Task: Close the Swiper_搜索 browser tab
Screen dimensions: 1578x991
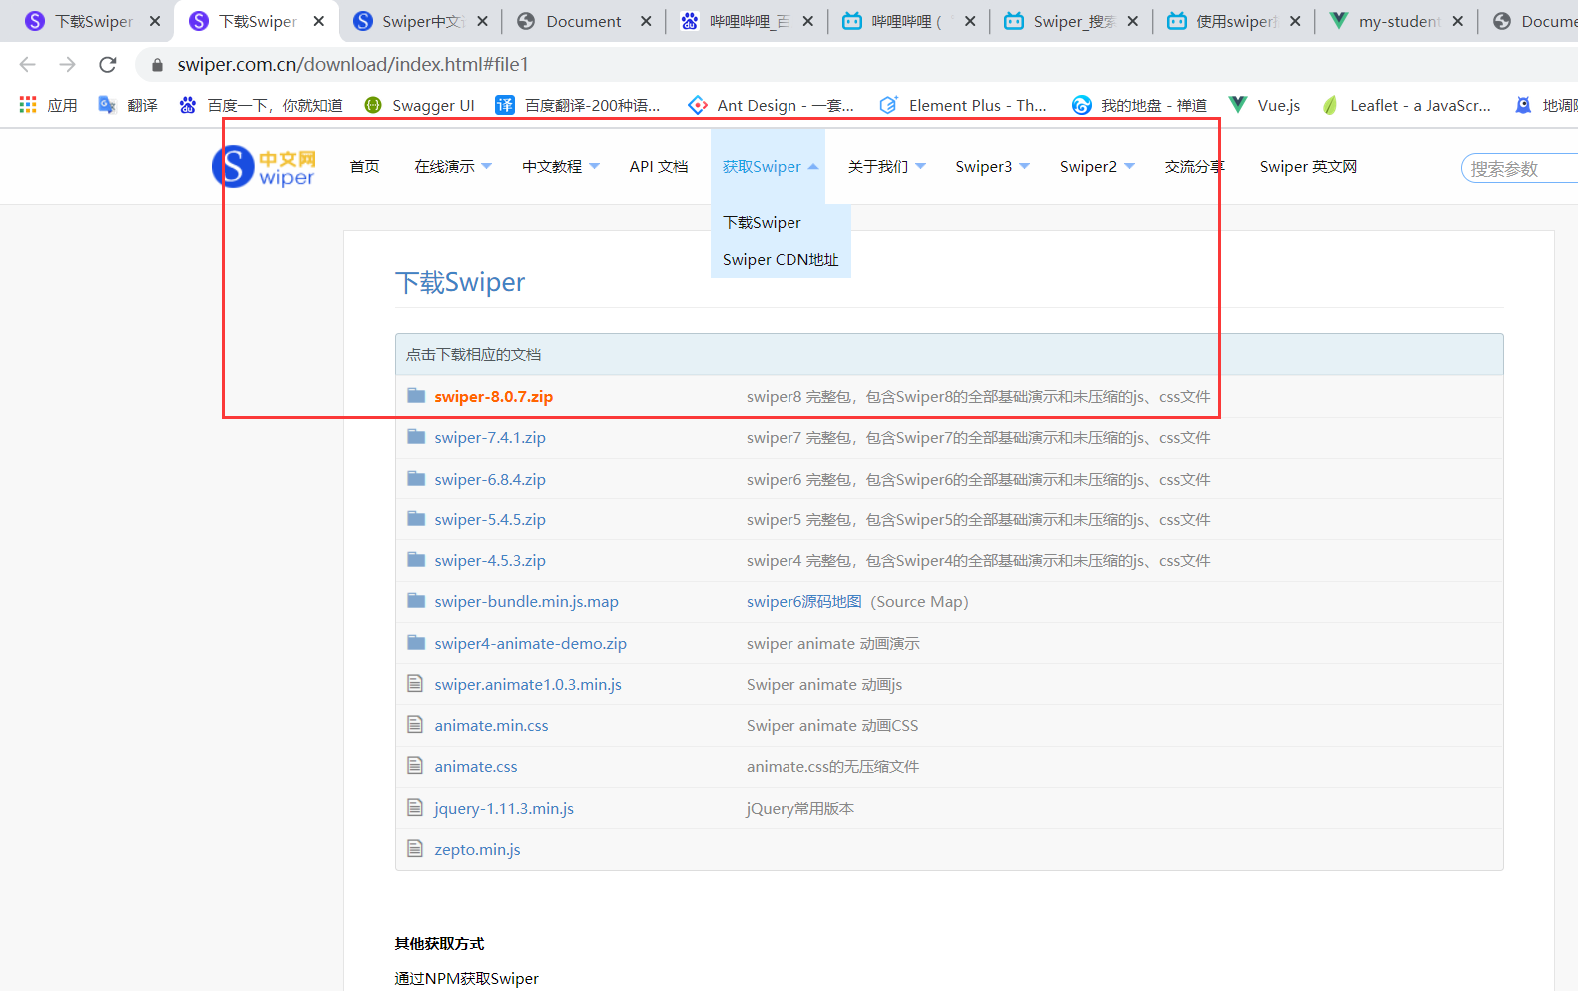Action: click(1132, 21)
